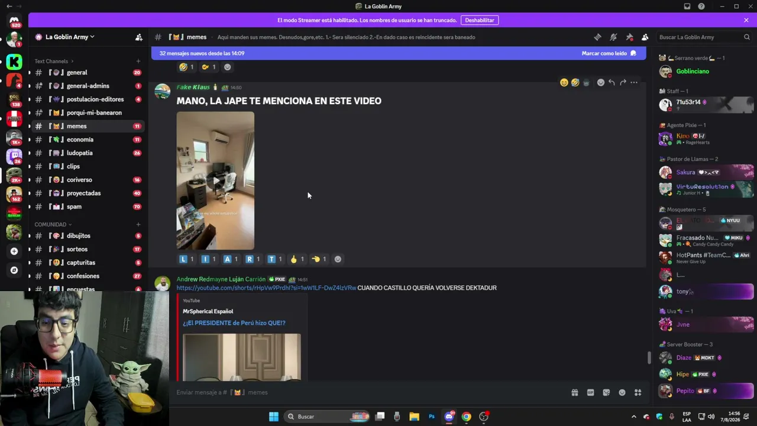Open the proyectadas channel
Screen dimensions: 757x426
tap(86, 193)
